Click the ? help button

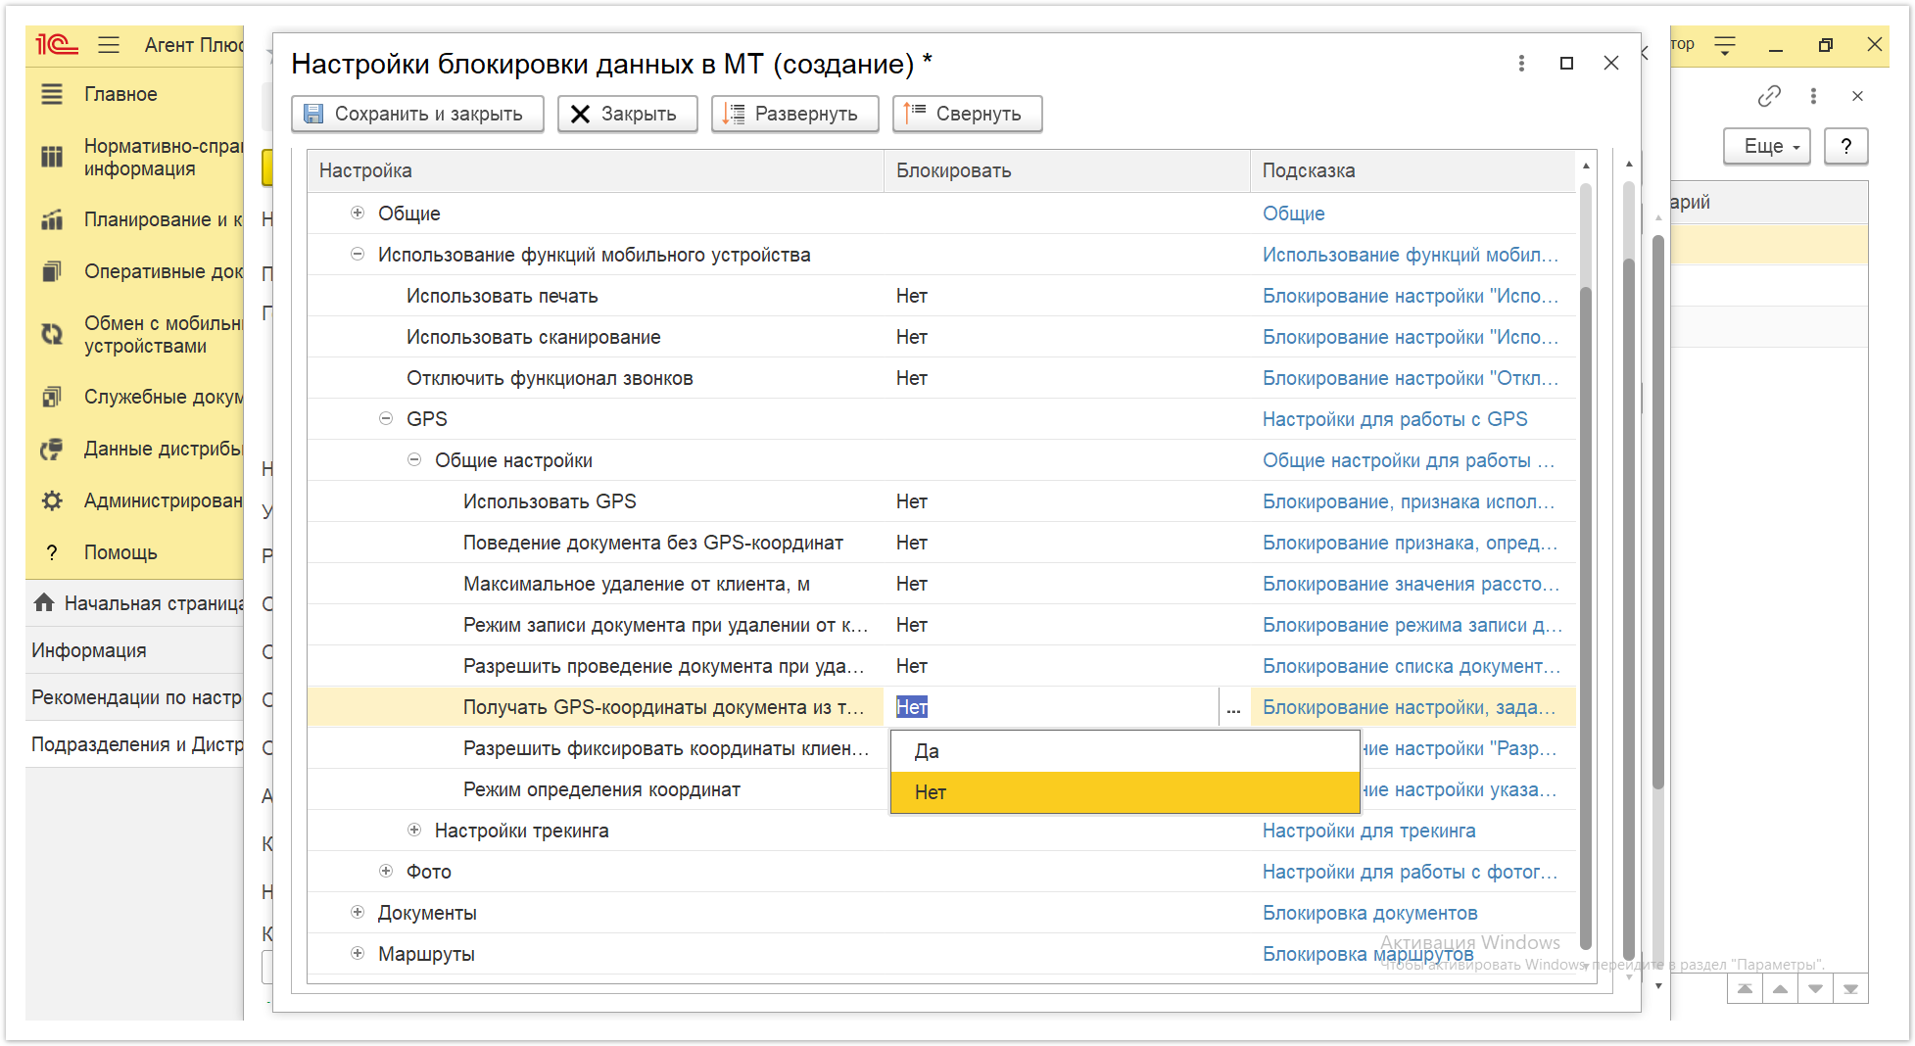pyautogui.click(x=1846, y=146)
